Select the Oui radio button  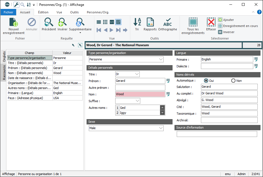206,81
